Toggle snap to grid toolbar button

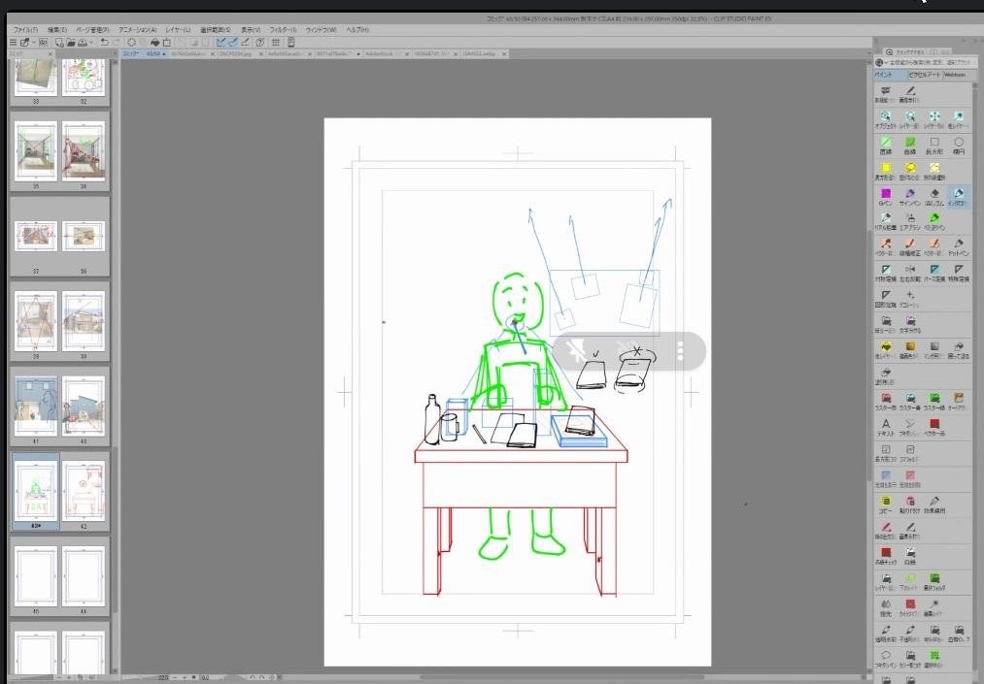coord(246,43)
